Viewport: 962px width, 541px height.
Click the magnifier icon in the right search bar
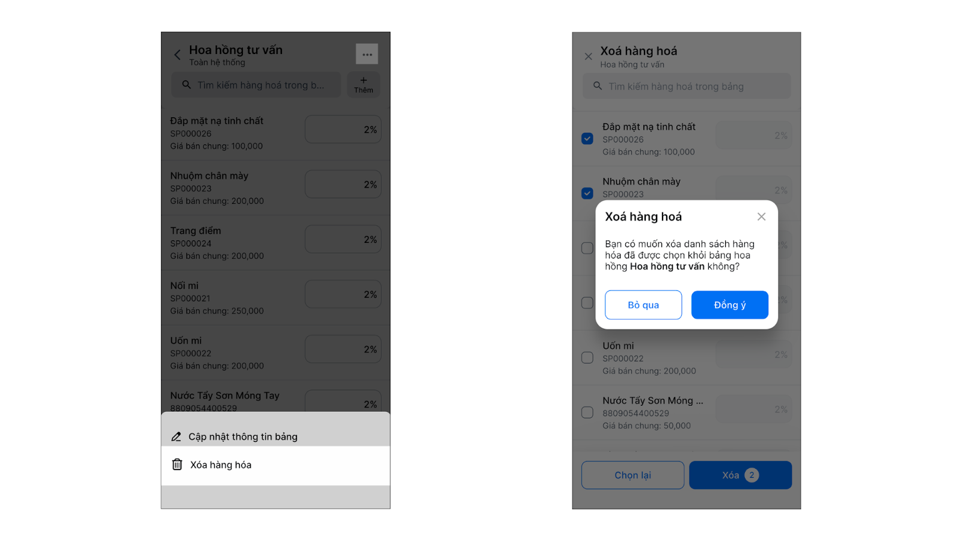pos(598,86)
